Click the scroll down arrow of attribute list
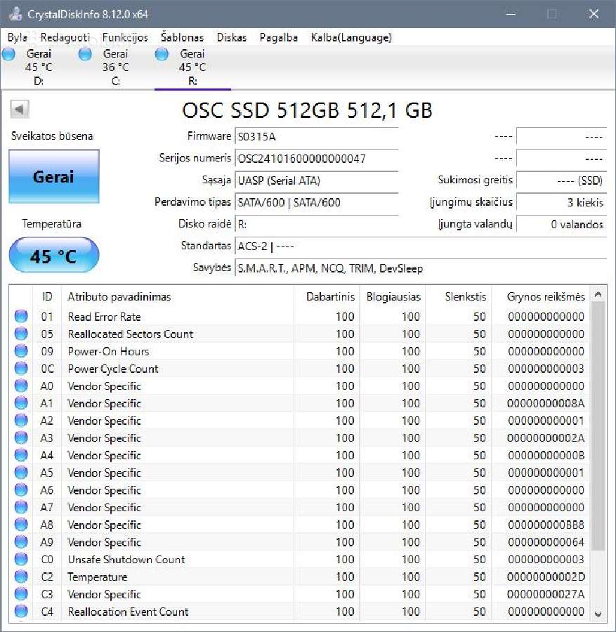 point(598,614)
